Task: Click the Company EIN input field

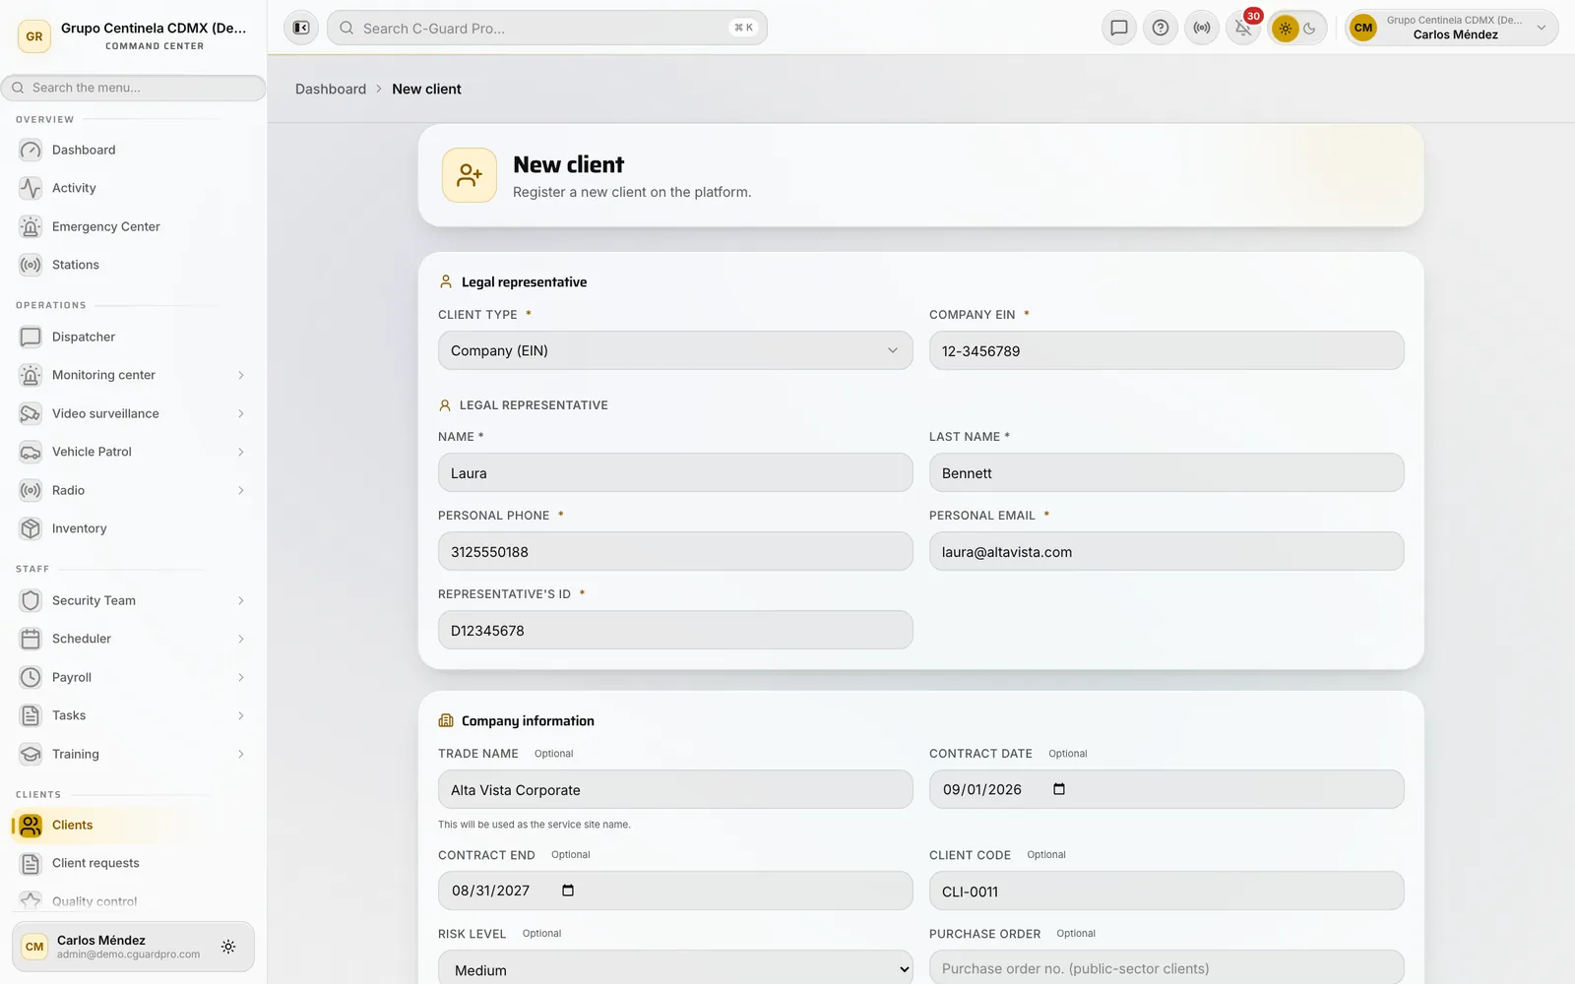Action: [1166, 350]
